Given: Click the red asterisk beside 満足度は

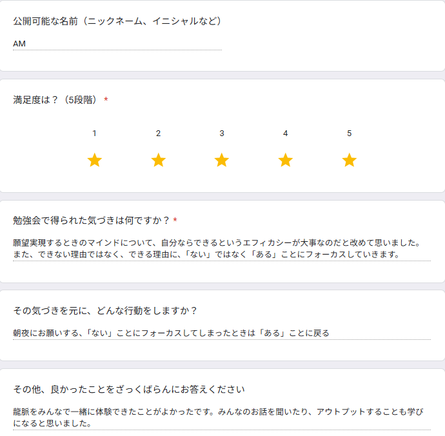Looking at the screenshot, I should pos(106,99).
